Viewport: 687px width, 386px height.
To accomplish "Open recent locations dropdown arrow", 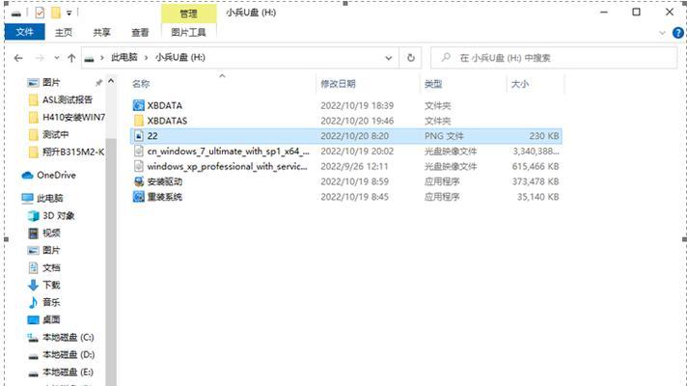I will pyautogui.click(x=57, y=58).
